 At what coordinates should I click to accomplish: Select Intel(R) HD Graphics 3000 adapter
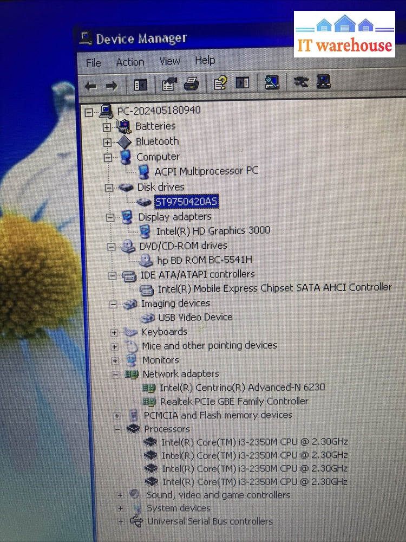tap(213, 230)
